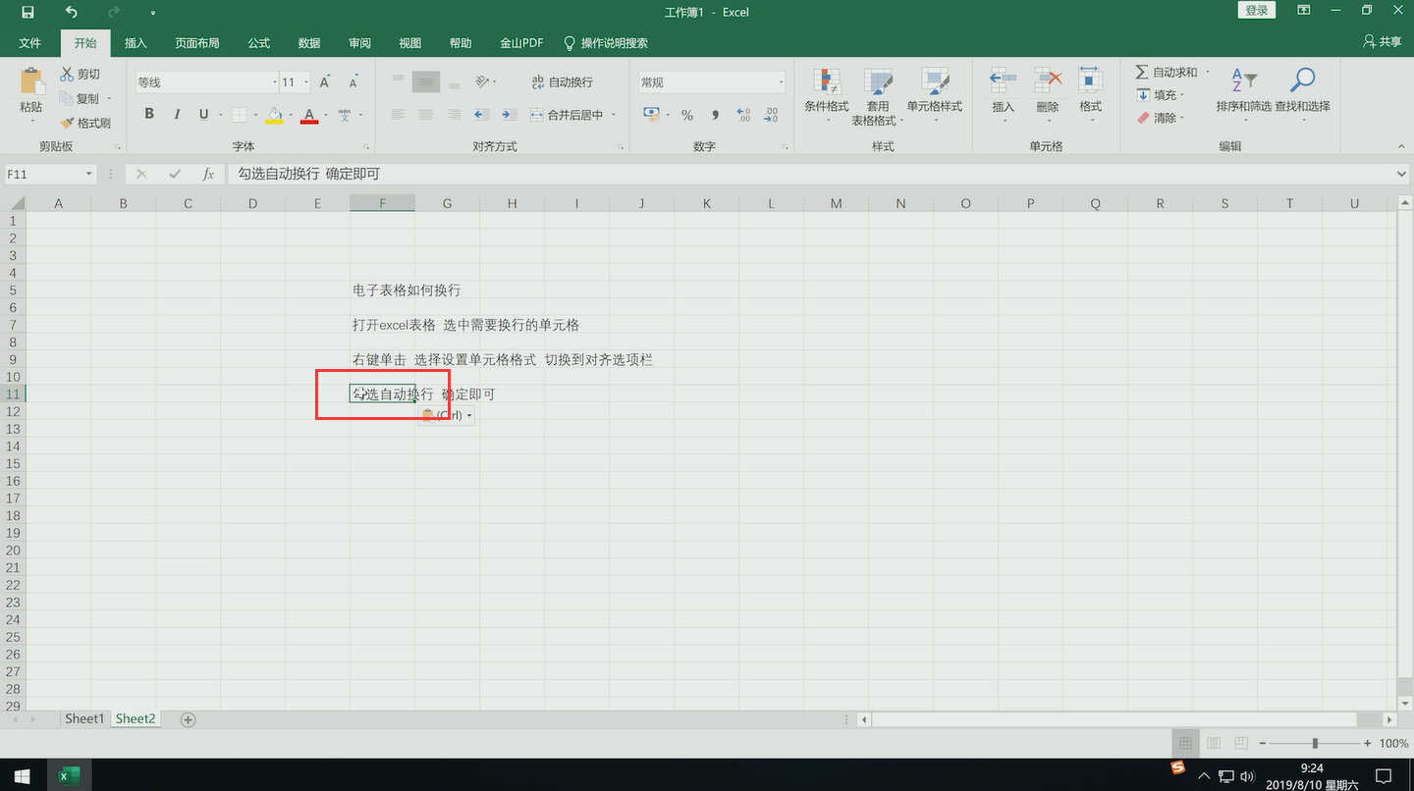This screenshot has width=1414, height=791.
Task: Click the Fill (填充) button
Action: point(1161,95)
